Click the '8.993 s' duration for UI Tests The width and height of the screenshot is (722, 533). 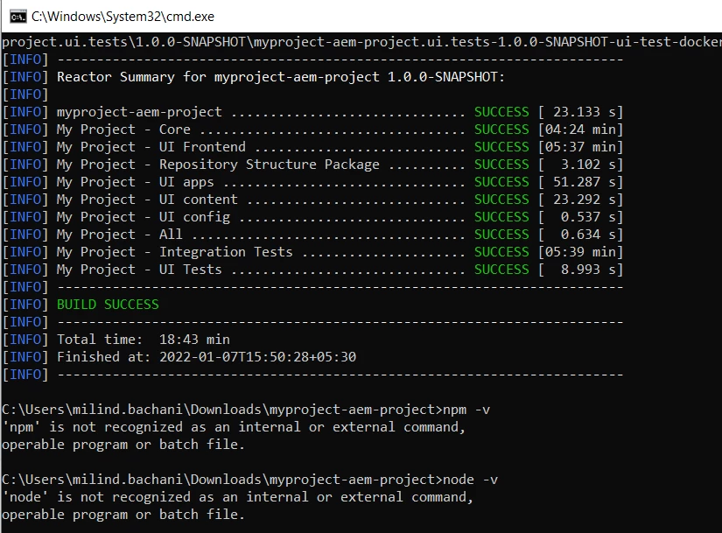tap(588, 270)
